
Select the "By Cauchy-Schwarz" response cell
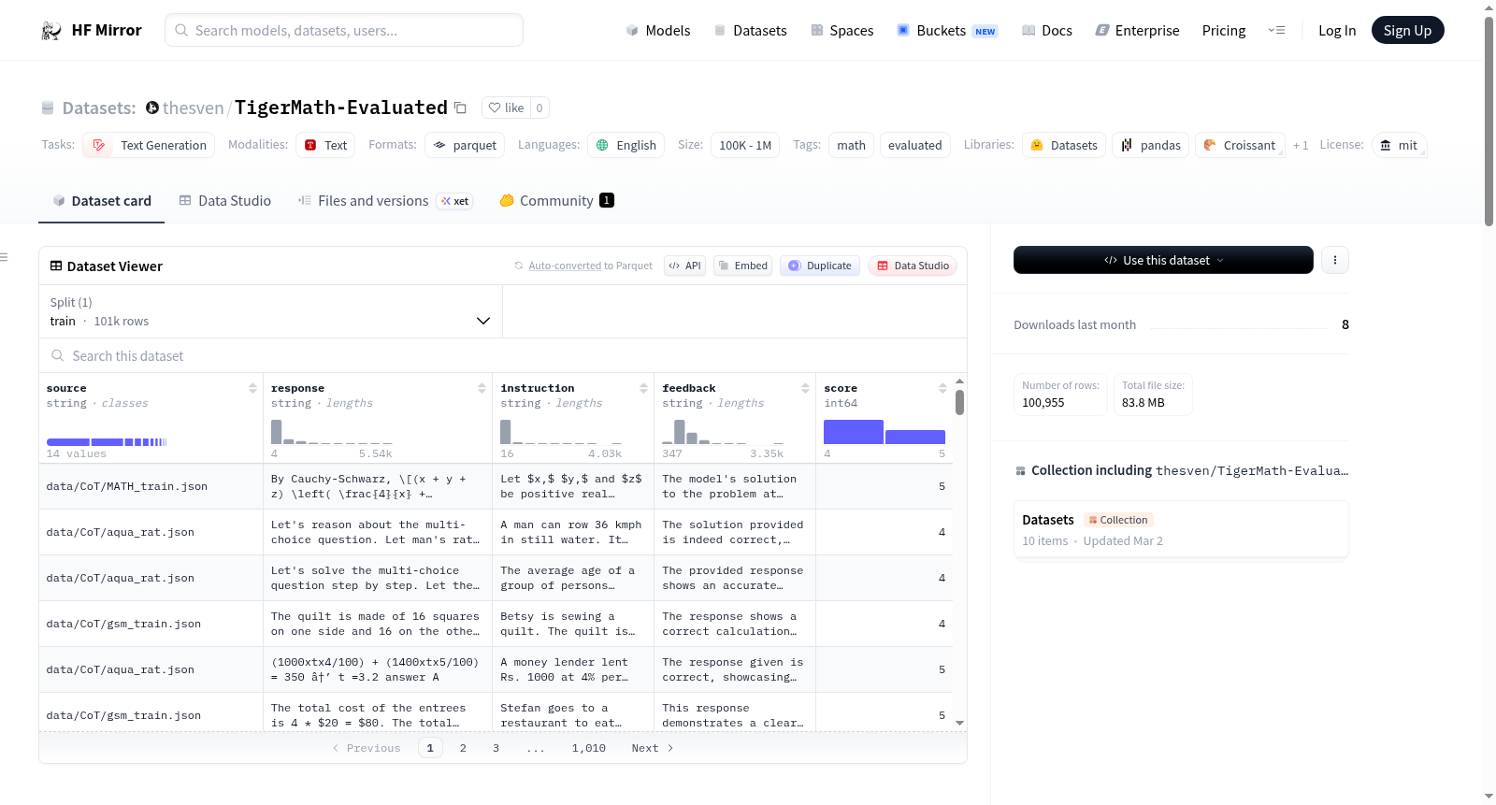[377, 486]
